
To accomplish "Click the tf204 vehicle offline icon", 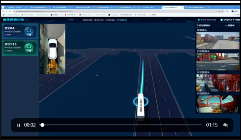I will (x=29, y=31).
